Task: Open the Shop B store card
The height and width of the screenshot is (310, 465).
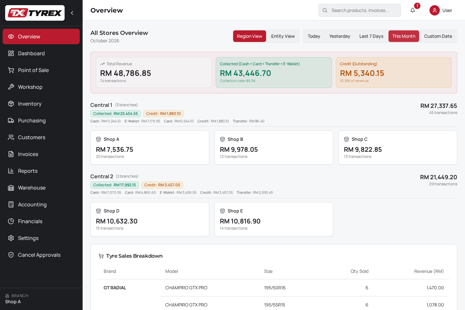Action: [x=274, y=148]
